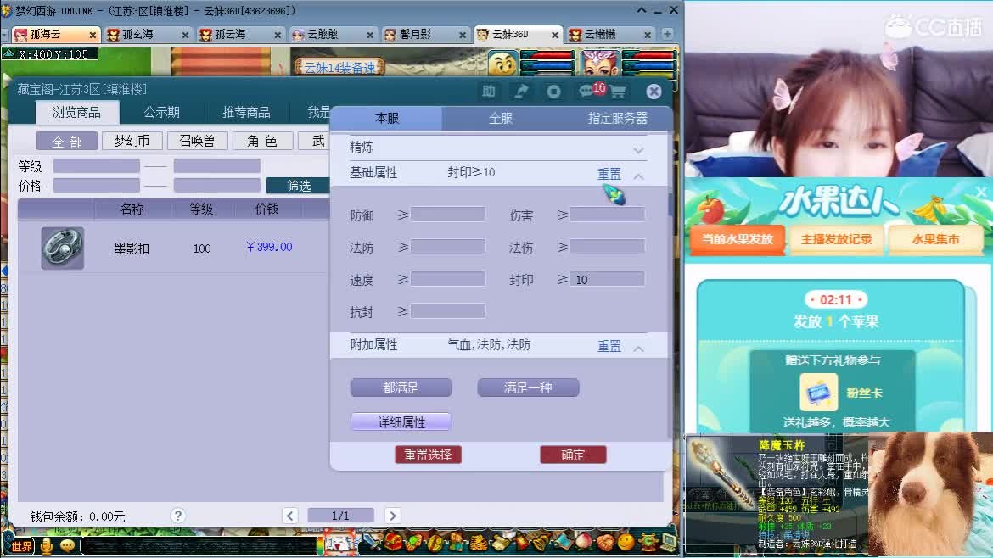The image size is (993, 558).
Task: Click the 防御 minimum value field
Action: pyautogui.click(x=448, y=215)
